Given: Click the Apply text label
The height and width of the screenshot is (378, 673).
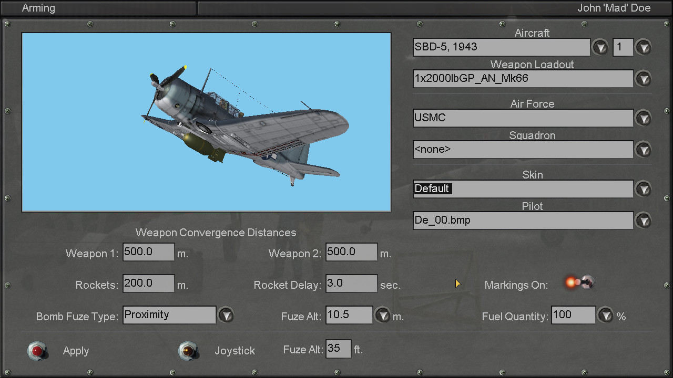Looking at the screenshot, I should (x=76, y=351).
